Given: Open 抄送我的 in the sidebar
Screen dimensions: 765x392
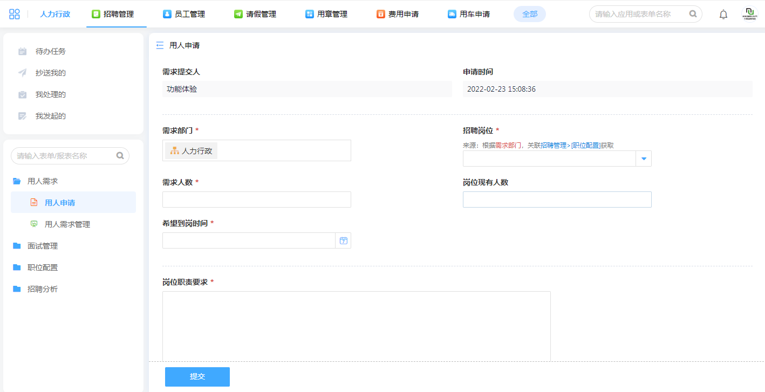Looking at the screenshot, I should point(50,73).
